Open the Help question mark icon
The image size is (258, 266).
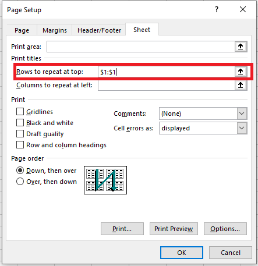(x=217, y=9)
